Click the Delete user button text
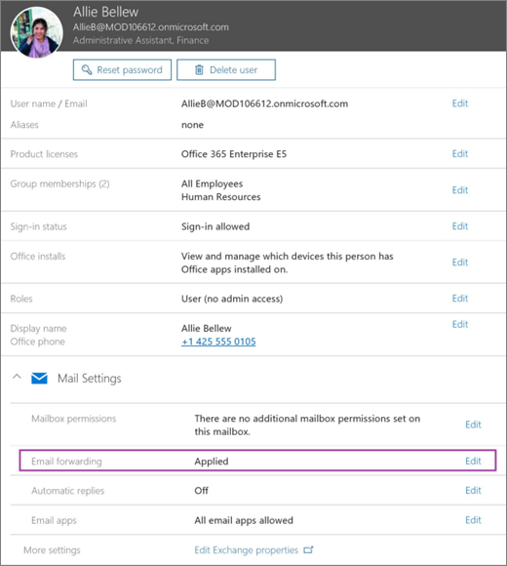Viewport: 507px width, 566px height. click(233, 70)
